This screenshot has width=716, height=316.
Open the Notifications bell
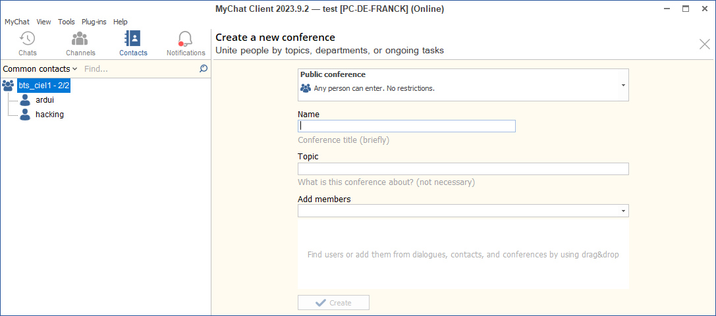tap(186, 39)
